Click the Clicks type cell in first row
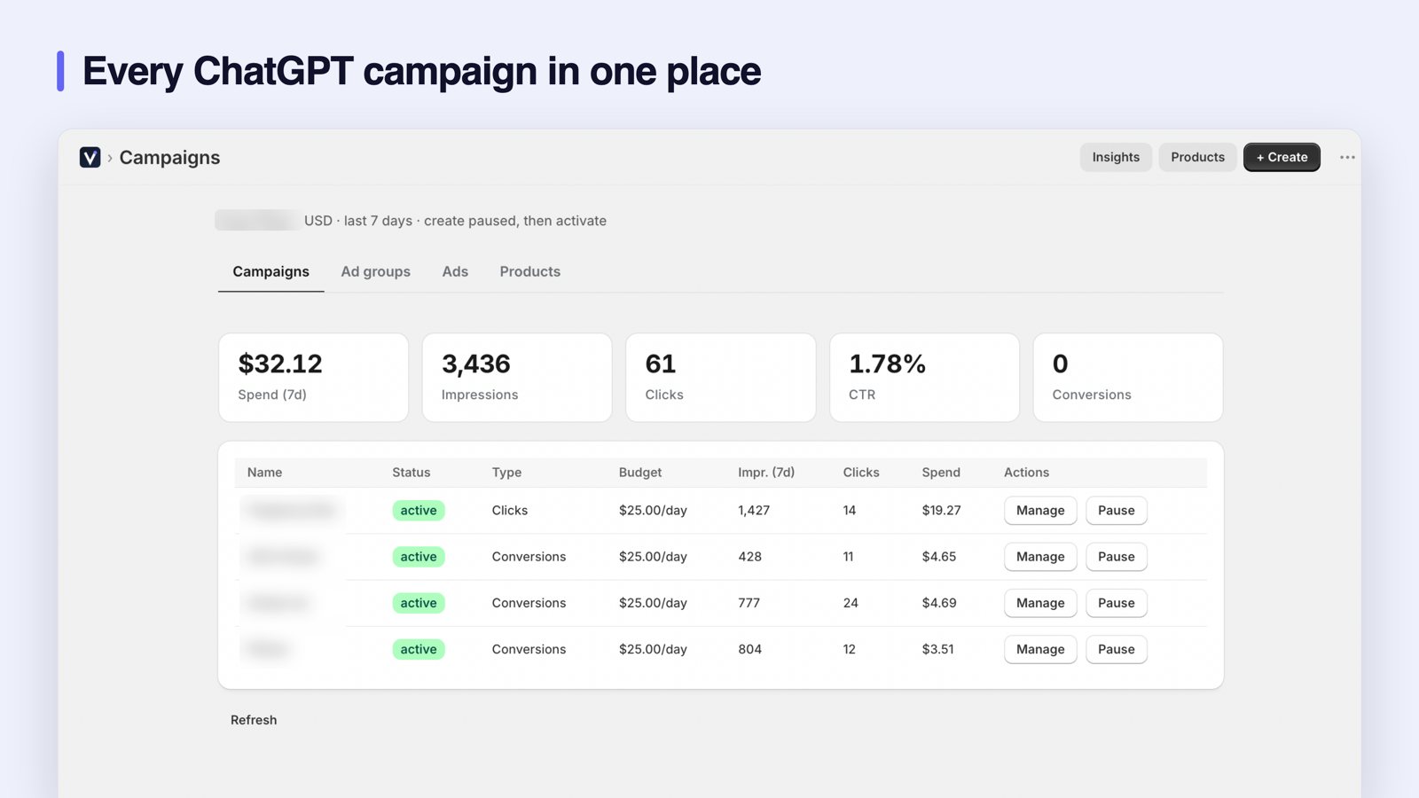 pyautogui.click(x=509, y=510)
